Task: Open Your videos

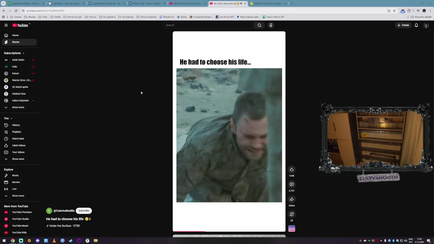Action: tap(19, 152)
